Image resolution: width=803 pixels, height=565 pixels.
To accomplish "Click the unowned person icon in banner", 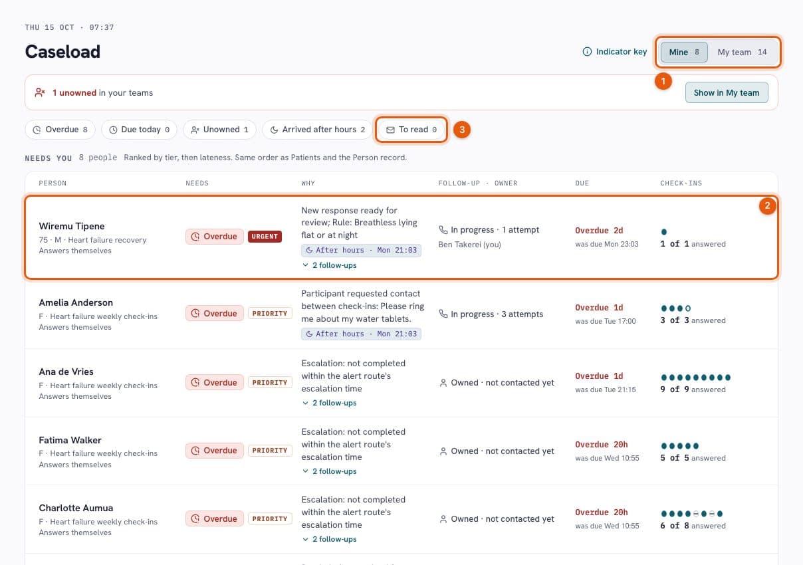I will (x=40, y=92).
